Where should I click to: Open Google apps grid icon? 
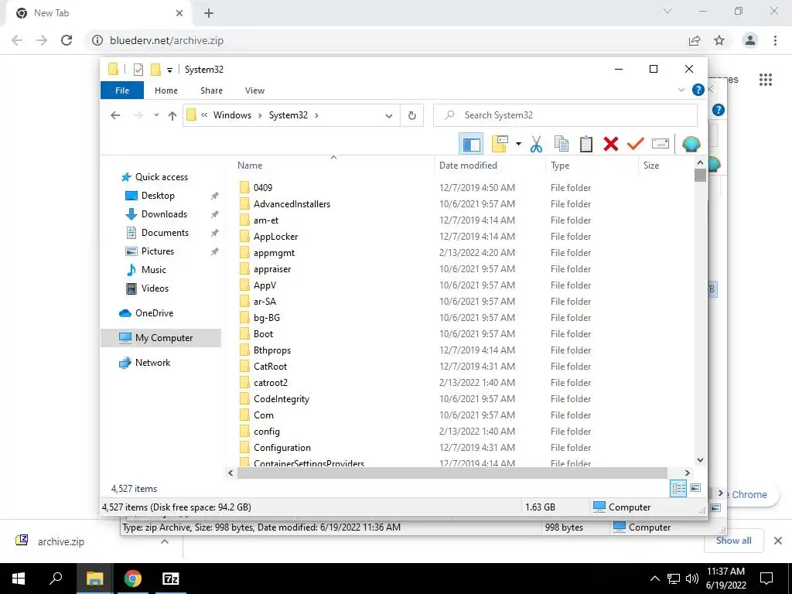[766, 80]
